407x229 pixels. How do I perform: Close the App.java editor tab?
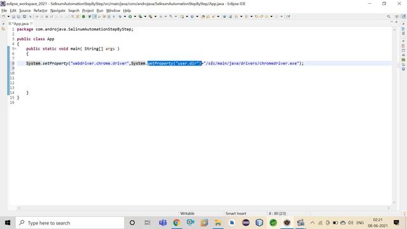[31, 24]
